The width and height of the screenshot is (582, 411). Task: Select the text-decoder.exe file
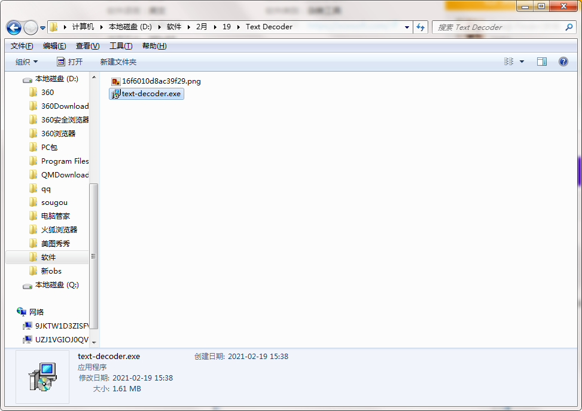click(151, 94)
